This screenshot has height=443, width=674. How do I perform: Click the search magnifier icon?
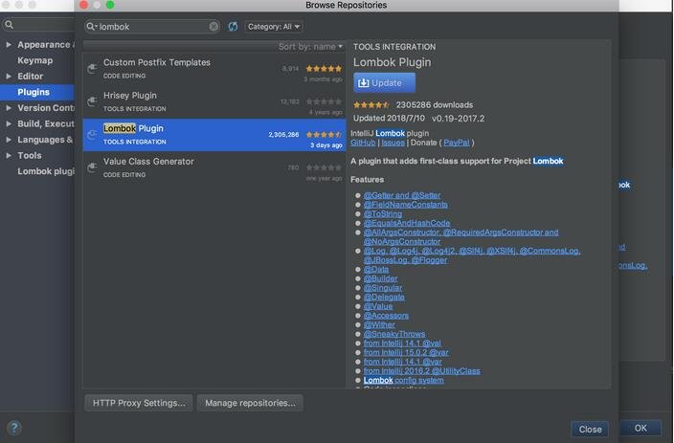[92, 27]
